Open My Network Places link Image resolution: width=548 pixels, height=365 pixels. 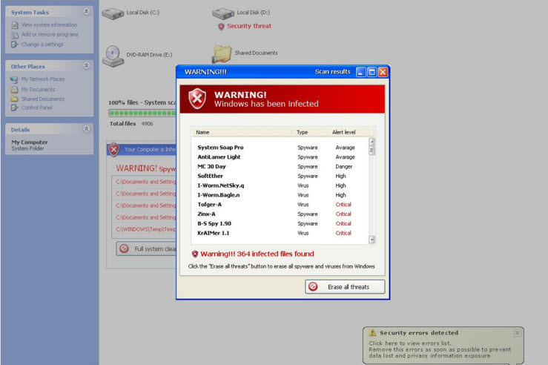[x=43, y=79]
